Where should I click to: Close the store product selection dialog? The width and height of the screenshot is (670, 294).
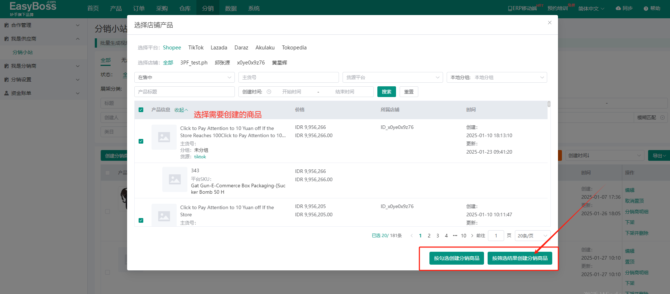click(550, 23)
